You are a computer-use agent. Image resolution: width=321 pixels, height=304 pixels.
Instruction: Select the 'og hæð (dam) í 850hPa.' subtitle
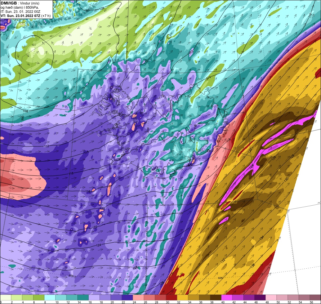click(20, 8)
